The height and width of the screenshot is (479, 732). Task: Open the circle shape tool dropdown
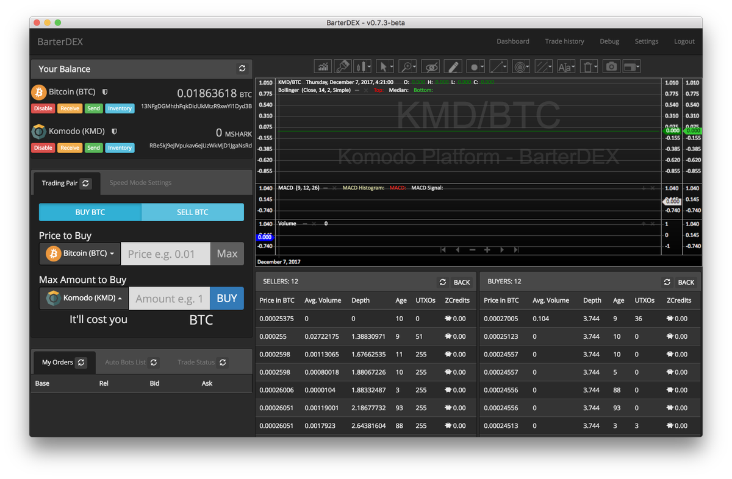click(x=475, y=66)
